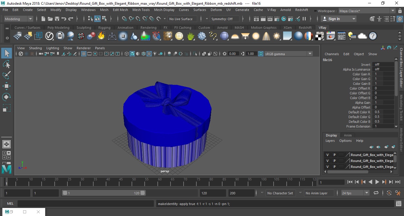Click frame 60 on the time slider
The height and width of the screenshot is (216, 404).
pos(160,182)
